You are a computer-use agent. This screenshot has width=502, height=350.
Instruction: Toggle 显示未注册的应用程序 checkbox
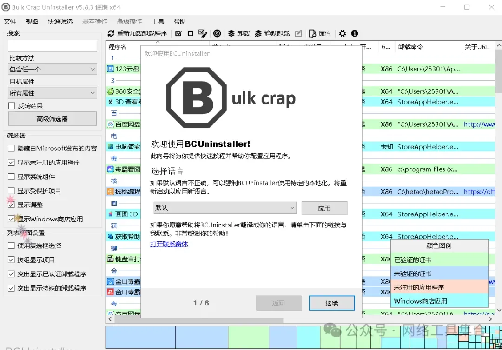tap(11, 162)
